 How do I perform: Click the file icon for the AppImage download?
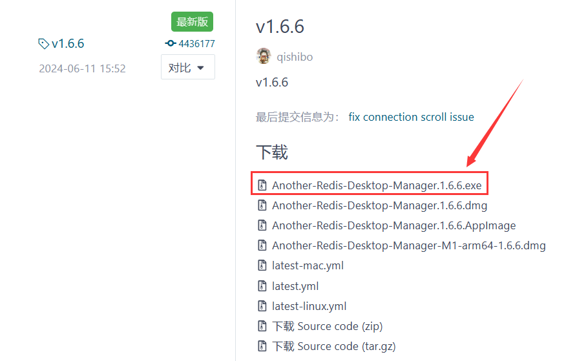pos(262,225)
